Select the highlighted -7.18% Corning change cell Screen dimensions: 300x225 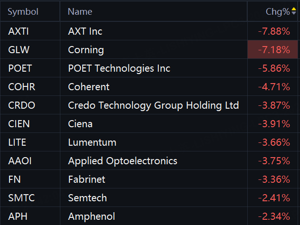coord(272,49)
